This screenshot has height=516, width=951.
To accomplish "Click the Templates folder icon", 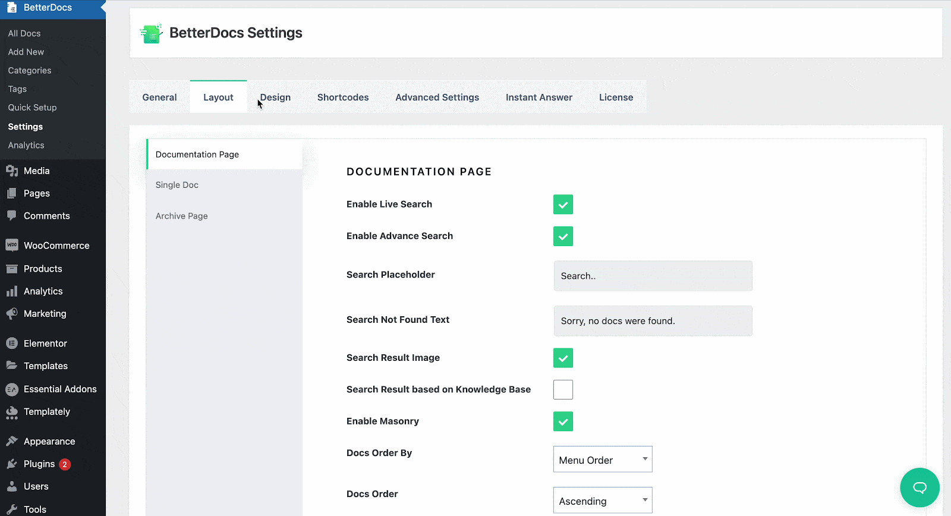I will (12, 366).
